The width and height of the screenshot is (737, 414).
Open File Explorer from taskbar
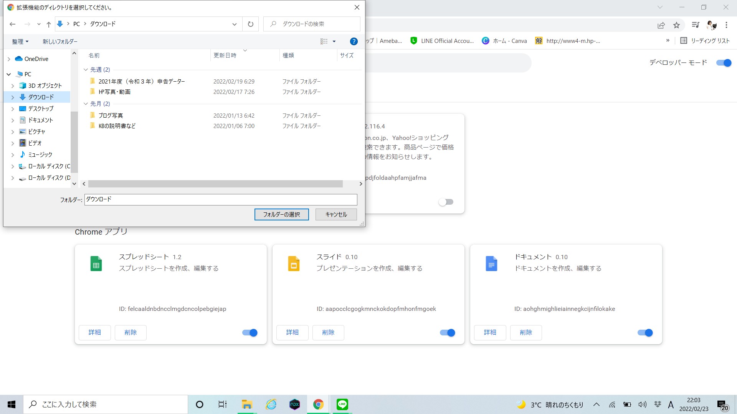click(247, 404)
